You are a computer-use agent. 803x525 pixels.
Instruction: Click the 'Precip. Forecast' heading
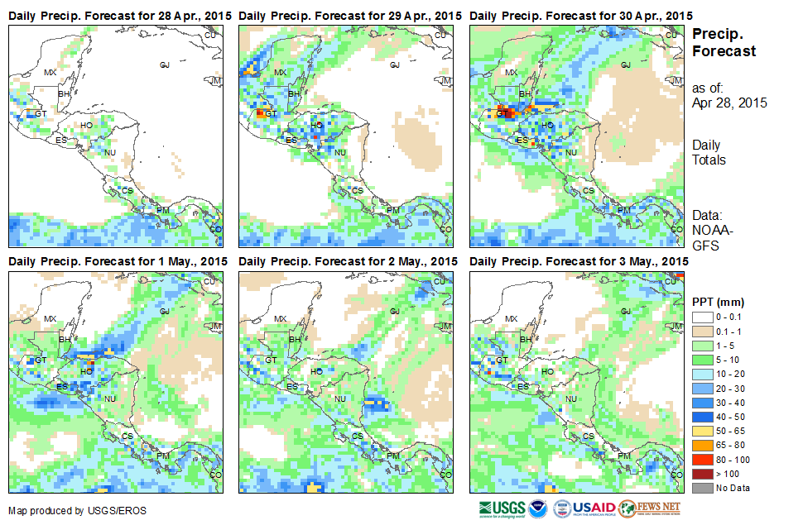(724, 43)
